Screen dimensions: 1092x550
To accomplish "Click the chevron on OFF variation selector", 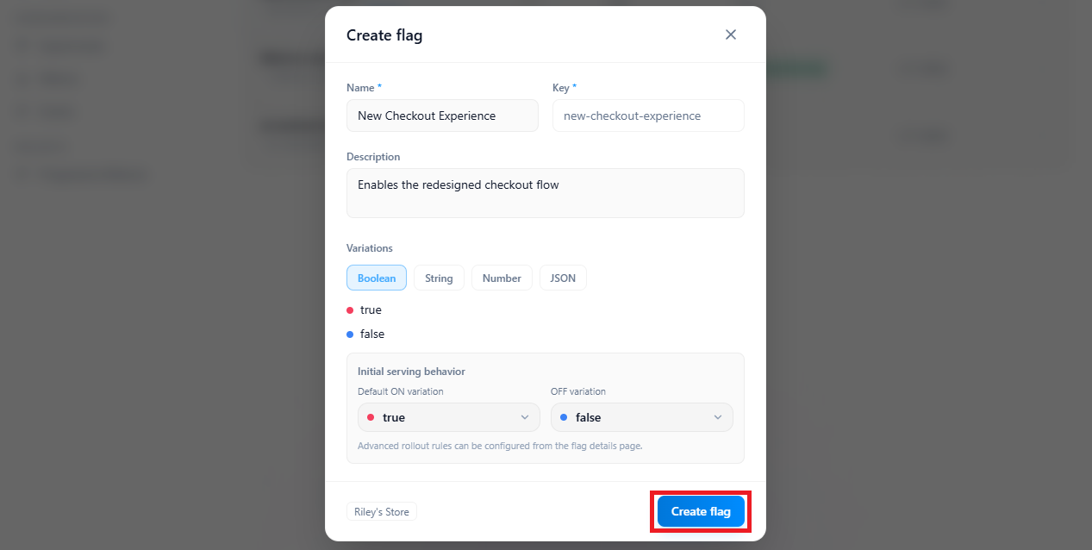I will pos(717,417).
